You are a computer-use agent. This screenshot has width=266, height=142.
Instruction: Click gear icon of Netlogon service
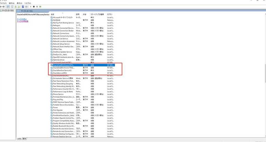52,25
